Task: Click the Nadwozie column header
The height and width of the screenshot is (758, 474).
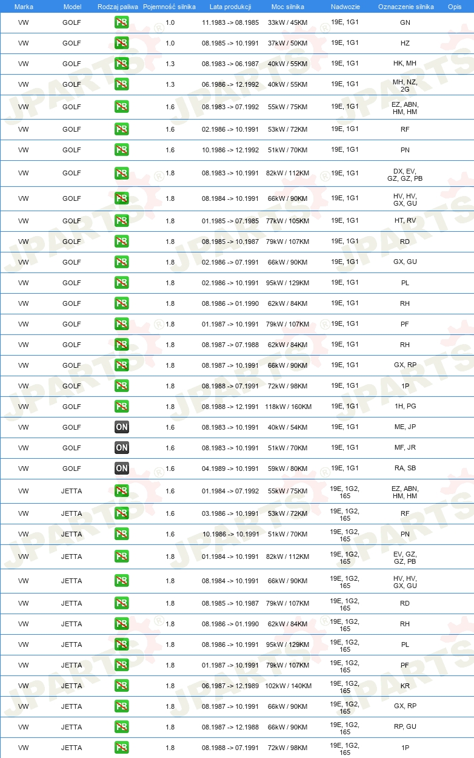Action: click(345, 6)
